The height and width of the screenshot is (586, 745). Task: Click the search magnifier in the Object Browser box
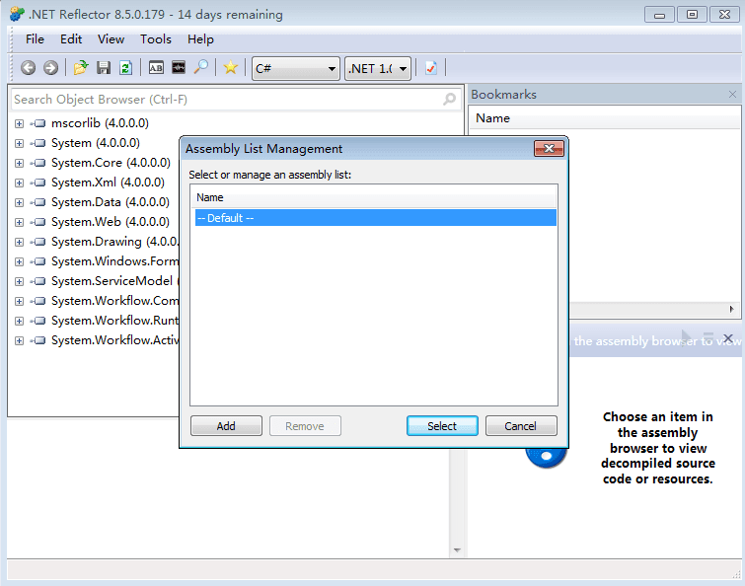[x=450, y=100]
